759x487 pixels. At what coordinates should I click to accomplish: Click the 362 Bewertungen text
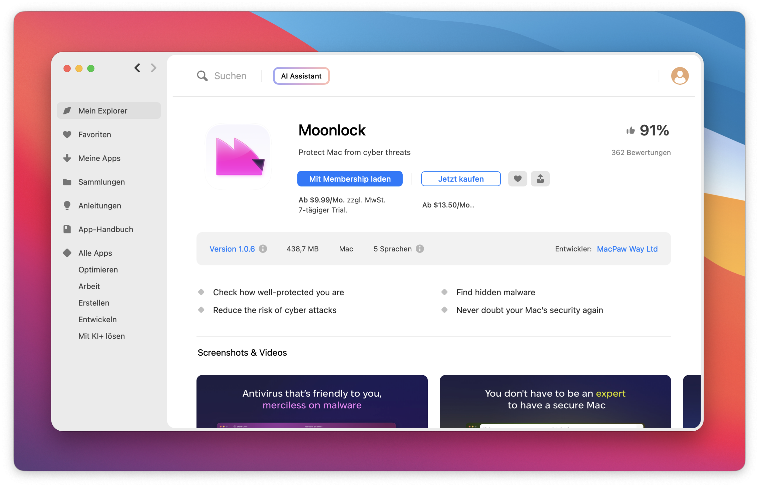point(641,153)
